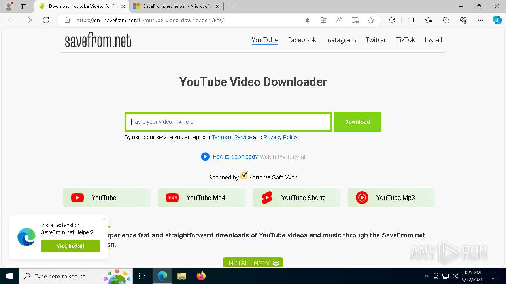Select the Download Youtube Videos tab
The image size is (506, 284).
(x=82, y=6)
